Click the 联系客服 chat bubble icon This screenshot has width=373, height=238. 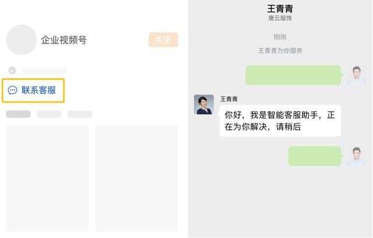pos(12,90)
